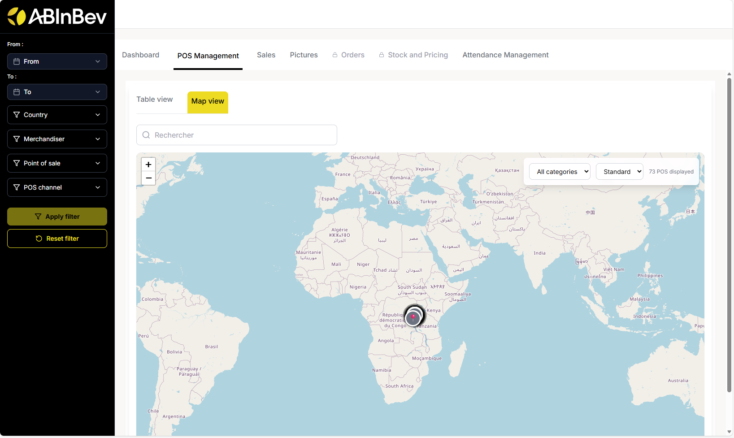
Task: Click the search magnifier icon
Action: pos(146,135)
